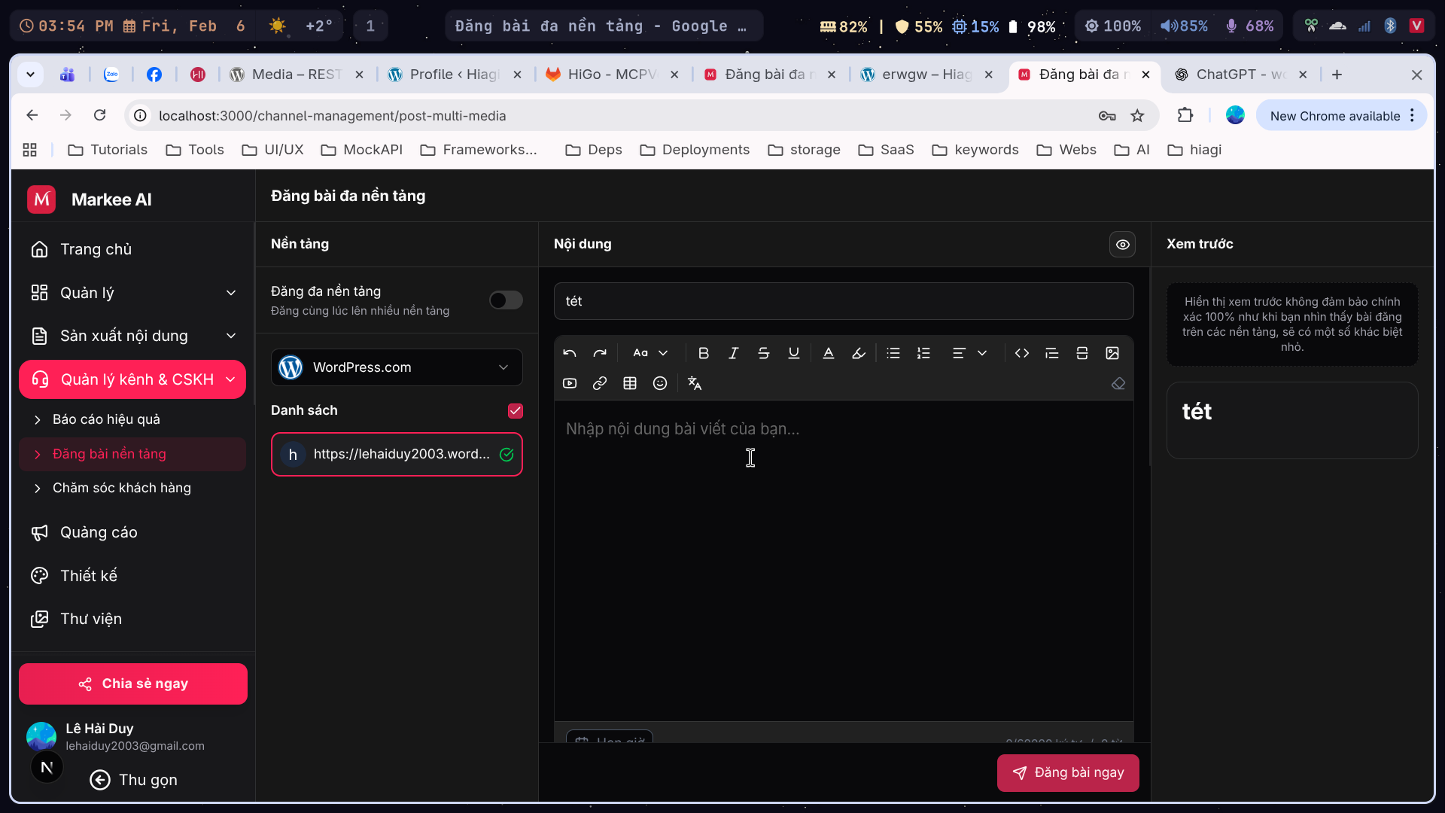
Task: Click the translate icon in toolbar
Action: [x=695, y=384]
